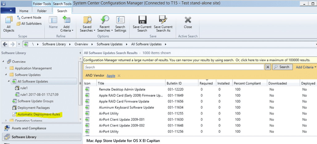Click into the Search text field

[174, 67]
